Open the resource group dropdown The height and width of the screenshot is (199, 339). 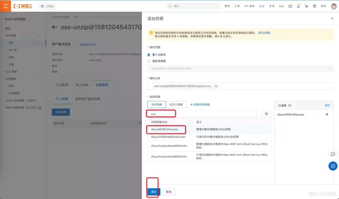(x=241, y=69)
